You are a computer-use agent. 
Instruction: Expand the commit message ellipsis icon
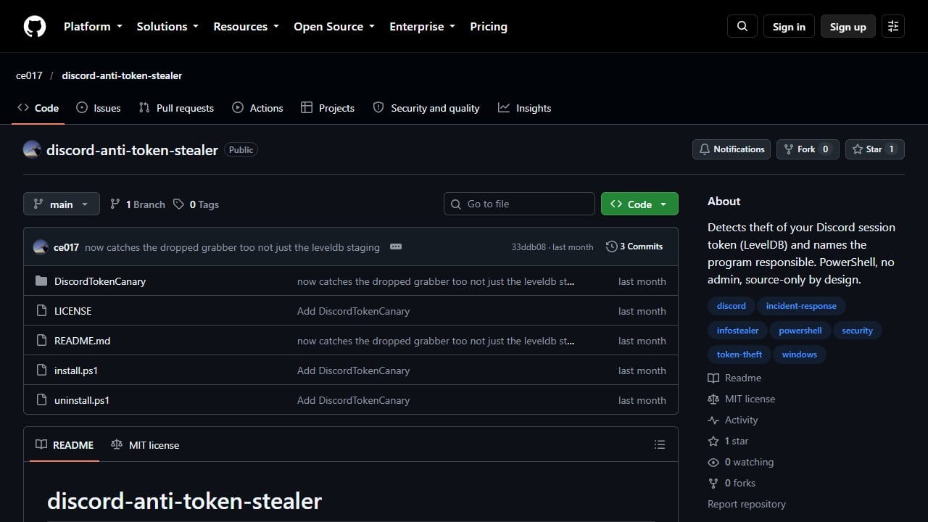pos(396,246)
